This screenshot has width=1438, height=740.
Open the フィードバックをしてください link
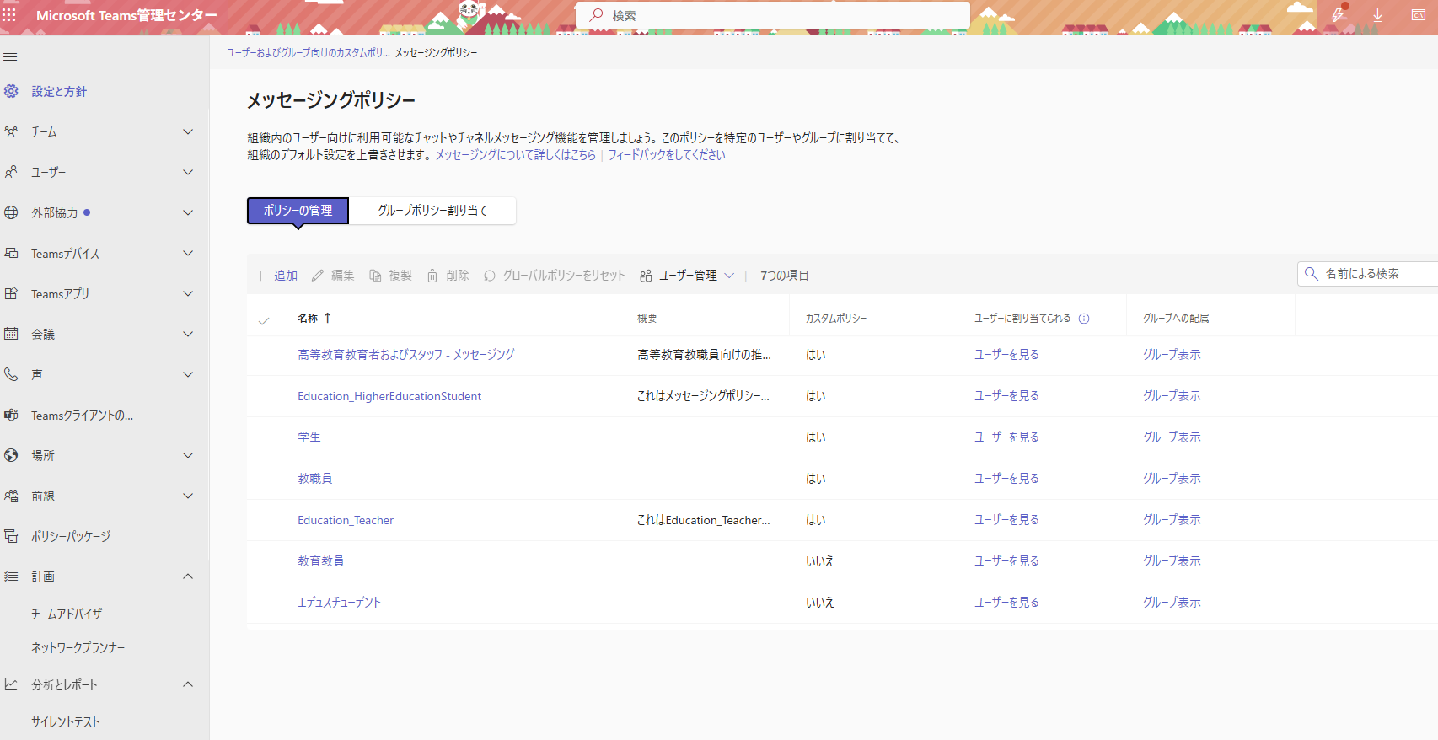point(667,155)
